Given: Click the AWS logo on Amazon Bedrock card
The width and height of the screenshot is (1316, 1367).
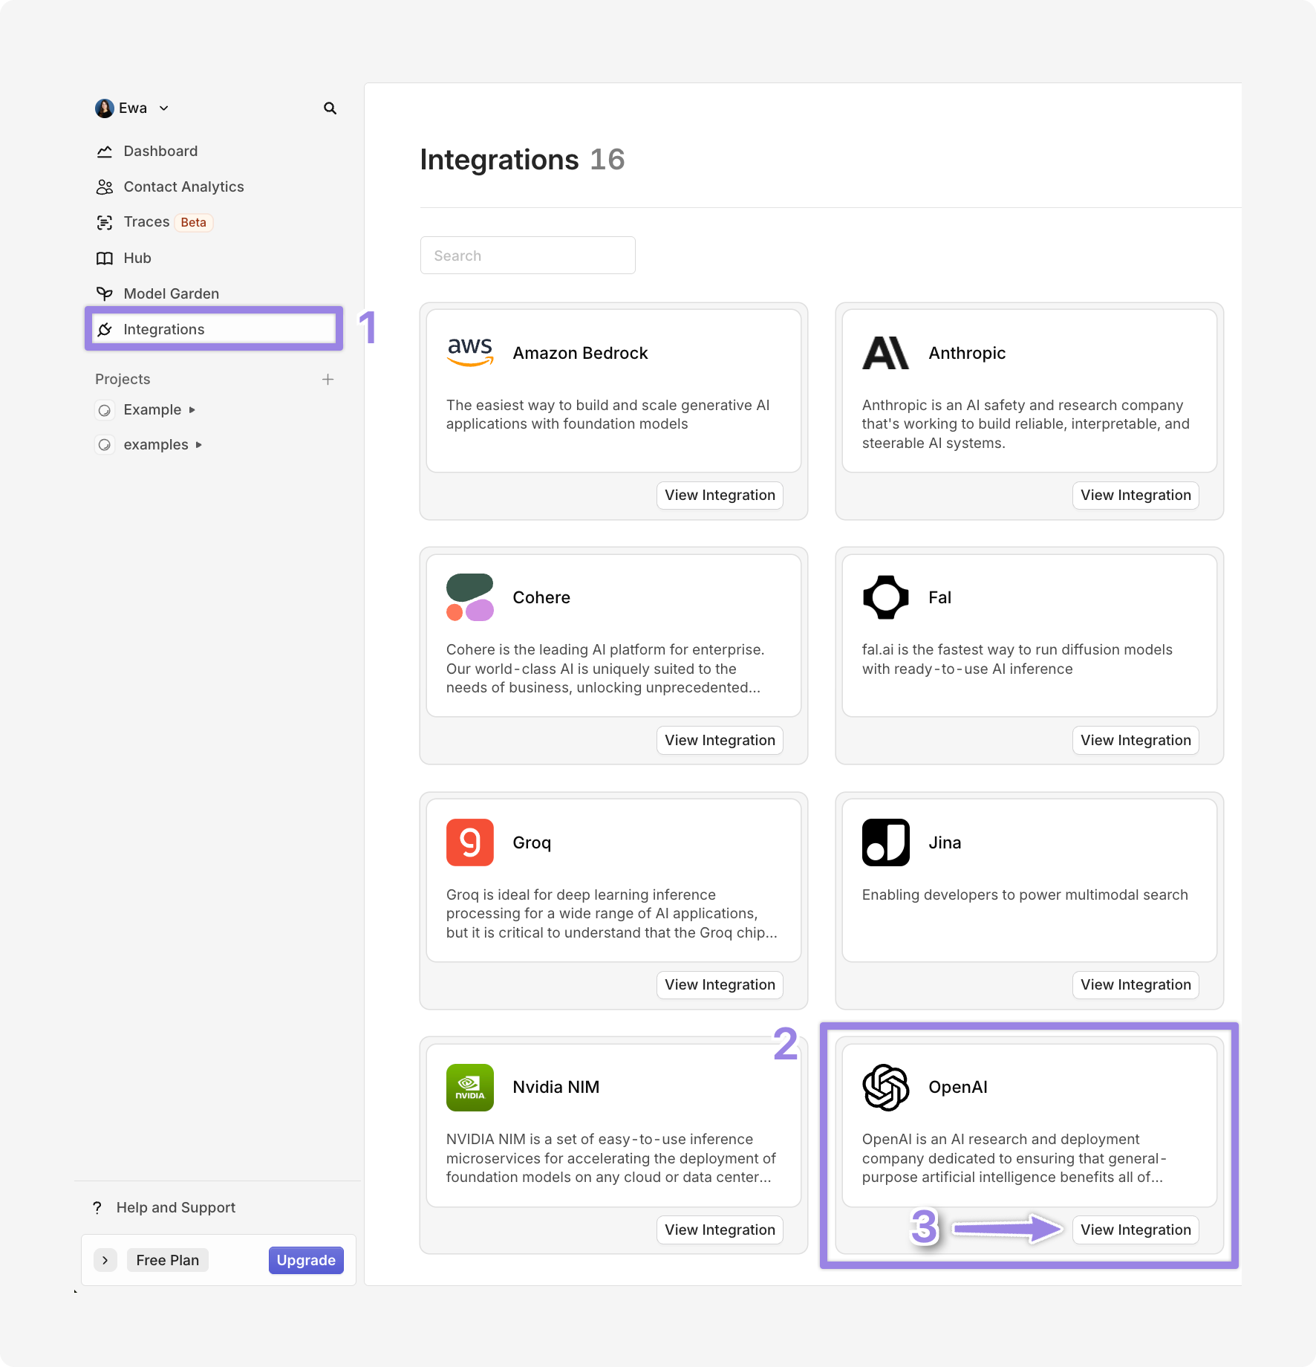Looking at the screenshot, I should tap(470, 353).
